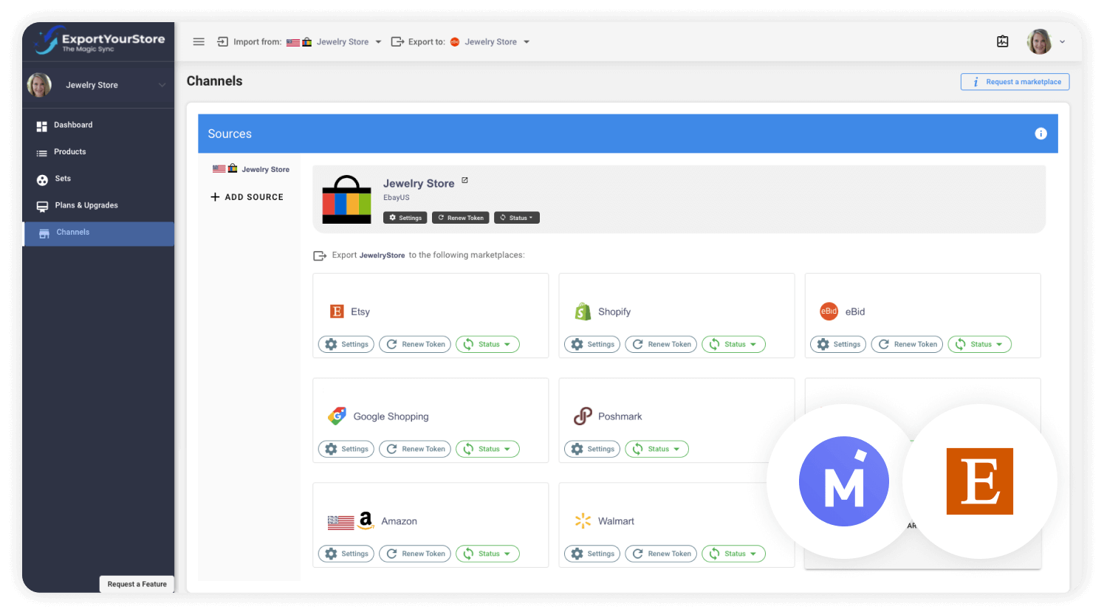1104x615 pixels.
Task: Open Jewelry Store source Settings button
Action: (405, 218)
